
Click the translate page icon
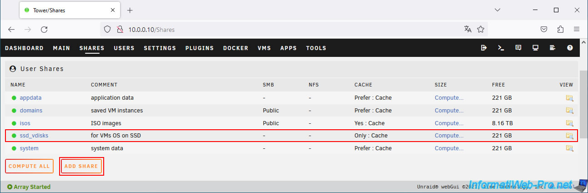click(468, 29)
